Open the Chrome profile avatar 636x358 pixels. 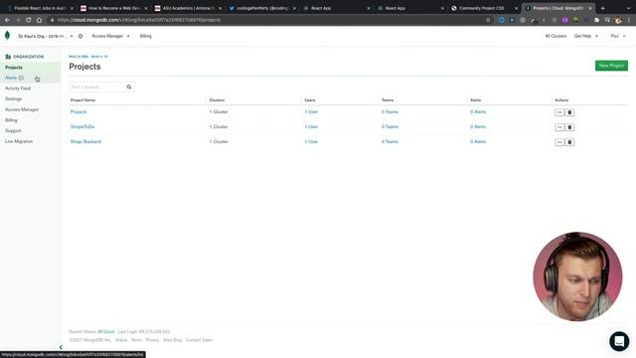pos(618,20)
